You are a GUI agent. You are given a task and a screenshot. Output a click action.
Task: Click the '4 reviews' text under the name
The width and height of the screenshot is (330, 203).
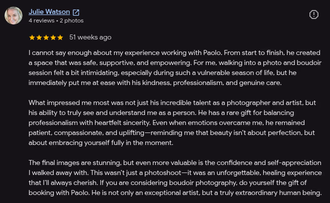point(42,20)
